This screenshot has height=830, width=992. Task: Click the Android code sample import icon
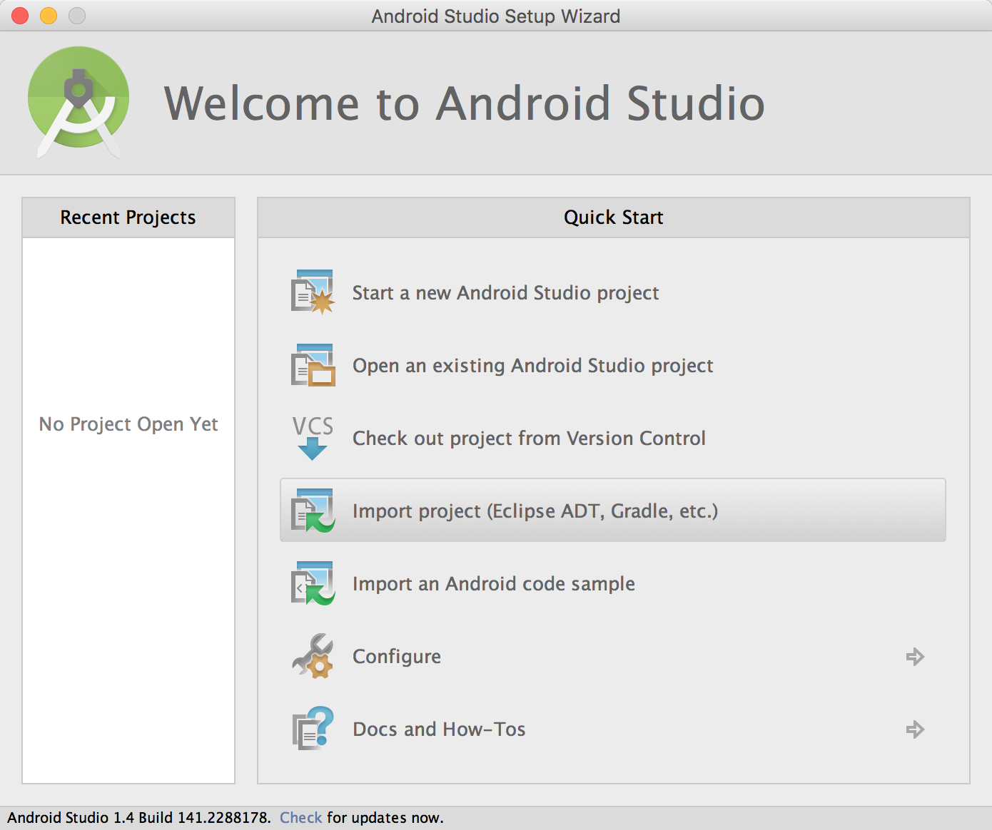[x=313, y=583]
